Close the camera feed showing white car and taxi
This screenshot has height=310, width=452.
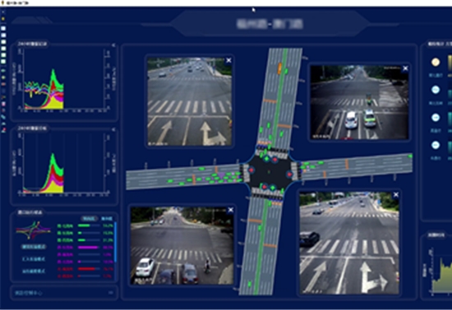(x=405, y=68)
